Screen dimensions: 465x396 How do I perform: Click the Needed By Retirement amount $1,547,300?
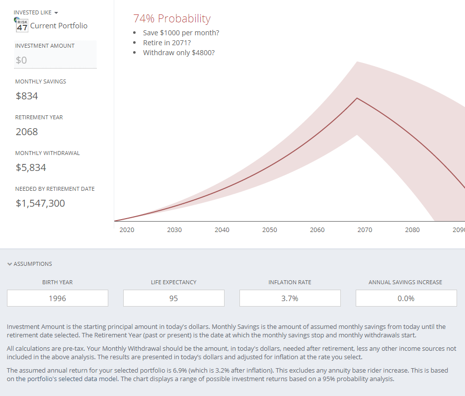40,203
